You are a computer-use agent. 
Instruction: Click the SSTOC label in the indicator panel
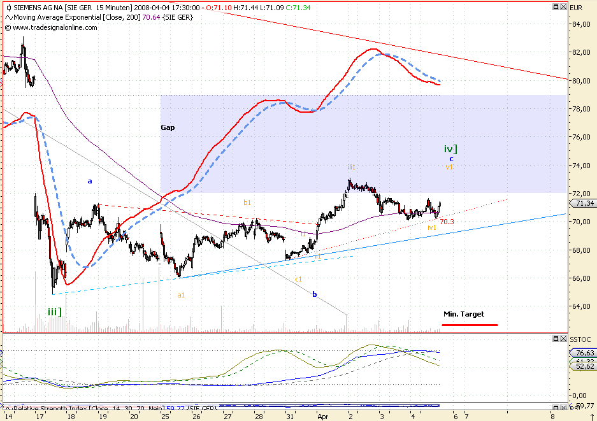[x=580, y=338]
